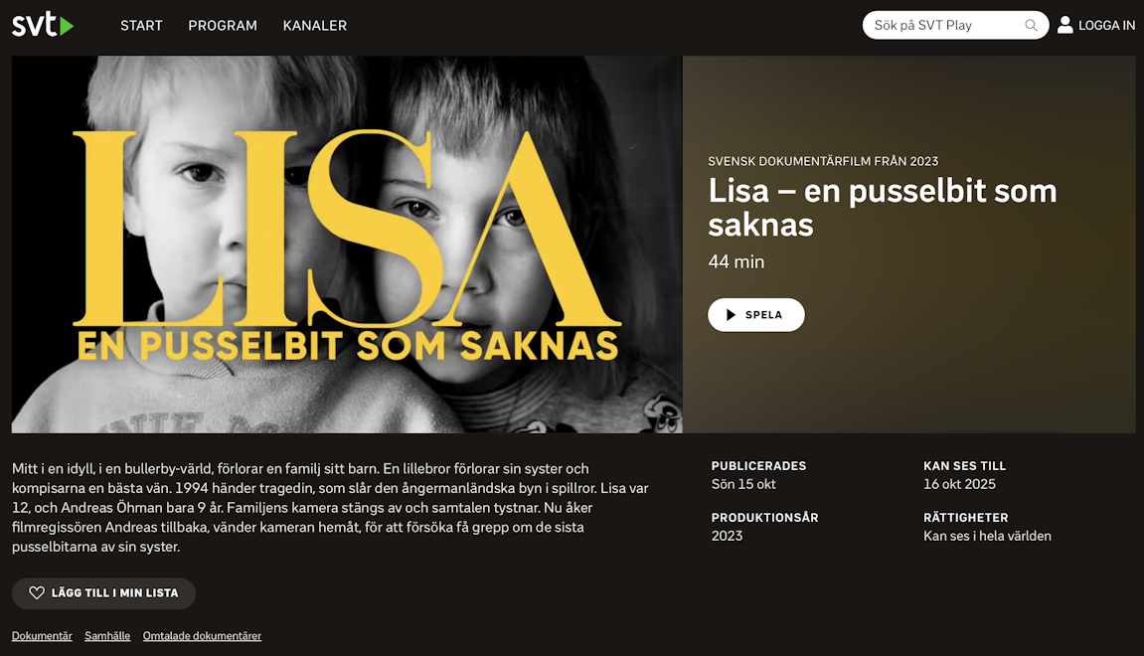Image resolution: width=1144 pixels, height=656 pixels.
Task: Open the Dokumentär category link
Action: [43, 636]
